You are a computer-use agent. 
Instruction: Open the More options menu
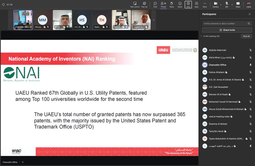[x=205, y=4]
